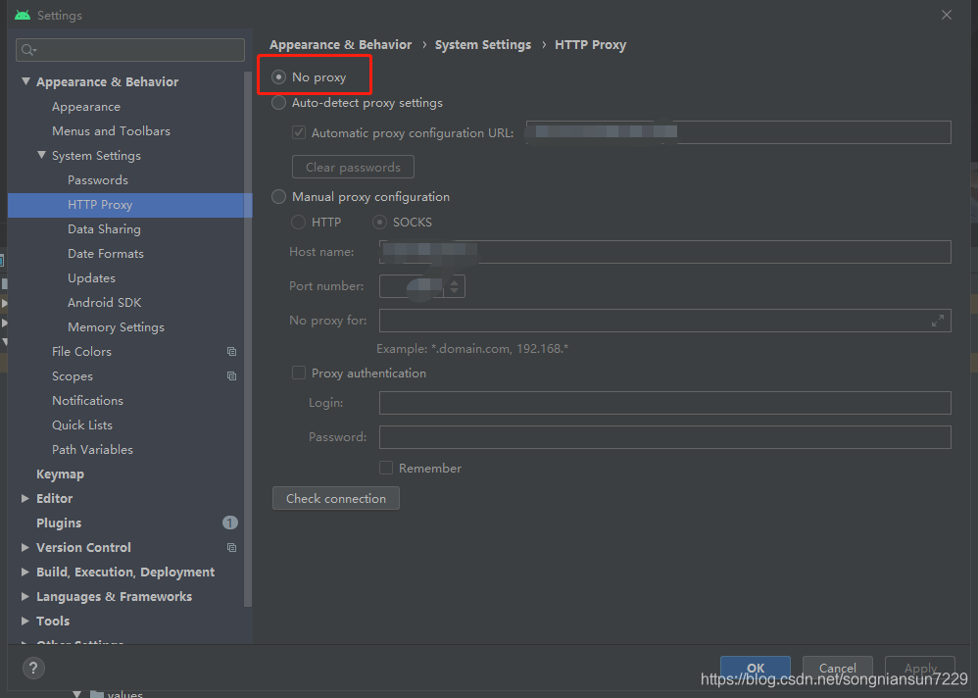Expand the No proxy for field editor
This screenshot has width=978, height=698.
click(938, 321)
